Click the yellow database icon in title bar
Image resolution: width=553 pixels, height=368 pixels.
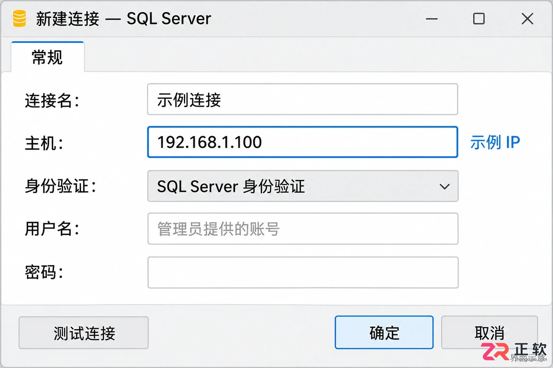[19, 18]
